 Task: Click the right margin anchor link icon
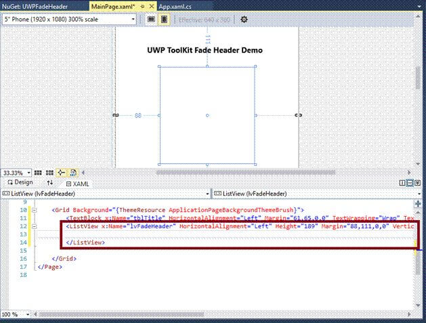coord(298,115)
